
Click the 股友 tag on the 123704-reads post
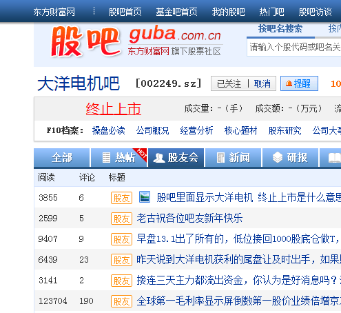[121, 301]
